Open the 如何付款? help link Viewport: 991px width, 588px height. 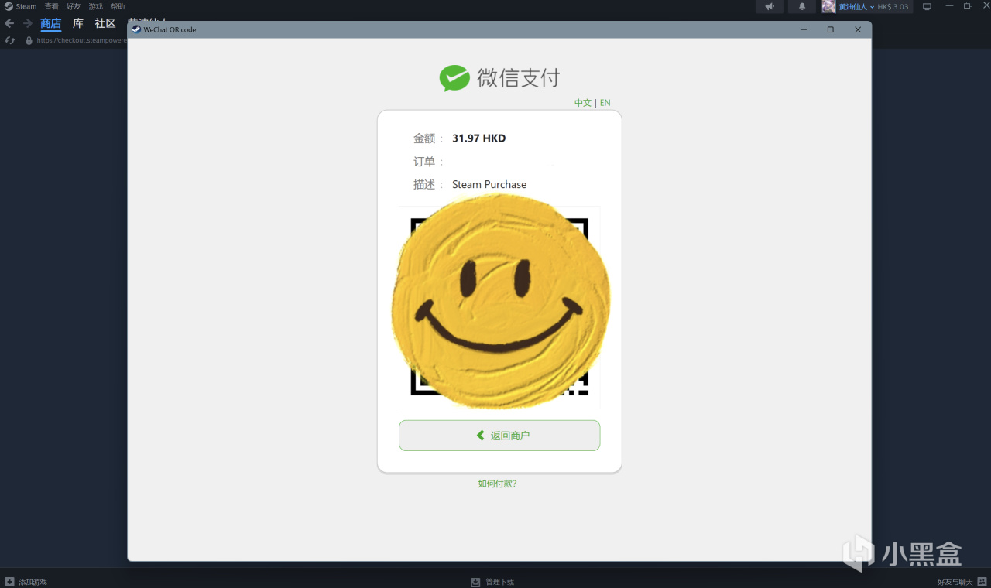point(497,484)
